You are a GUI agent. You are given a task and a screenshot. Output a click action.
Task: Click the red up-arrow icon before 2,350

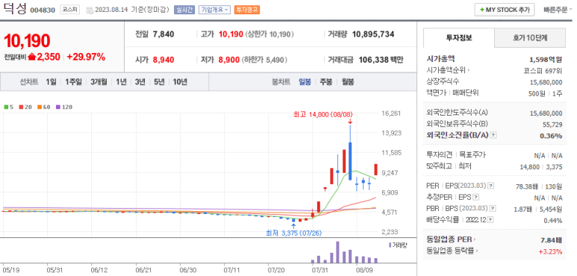click(x=32, y=57)
